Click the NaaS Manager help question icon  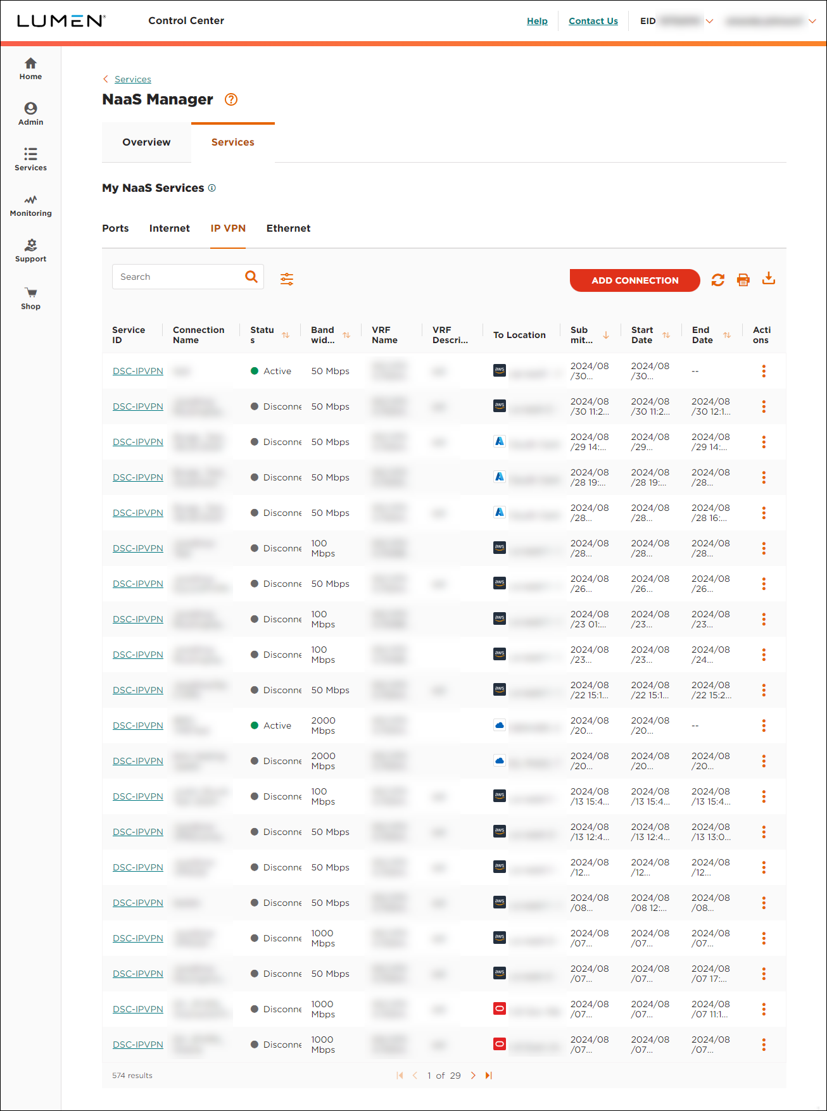[231, 99]
